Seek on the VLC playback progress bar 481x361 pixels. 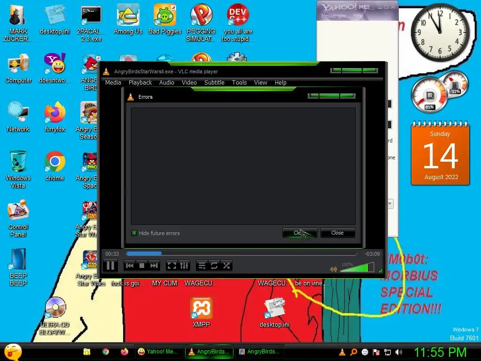[241, 254]
